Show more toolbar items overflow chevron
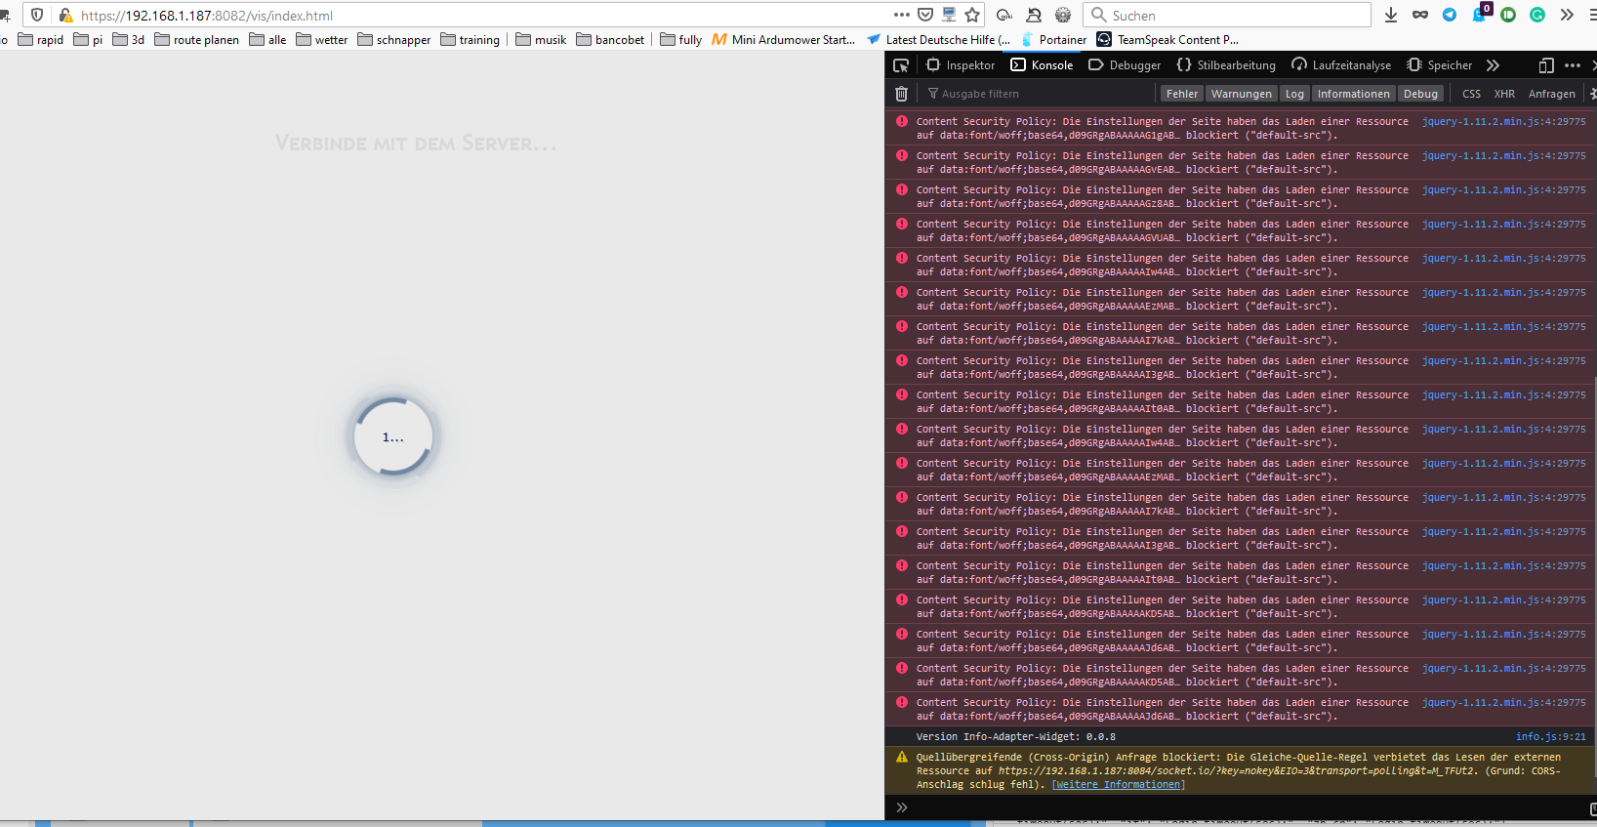 pos(1567,15)
